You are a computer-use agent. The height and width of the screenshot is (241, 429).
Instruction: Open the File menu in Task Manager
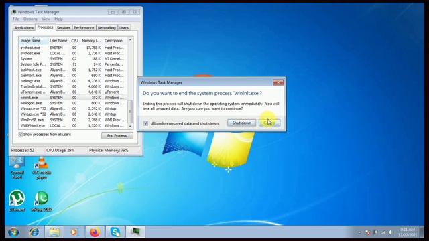(x=16, y=19)
